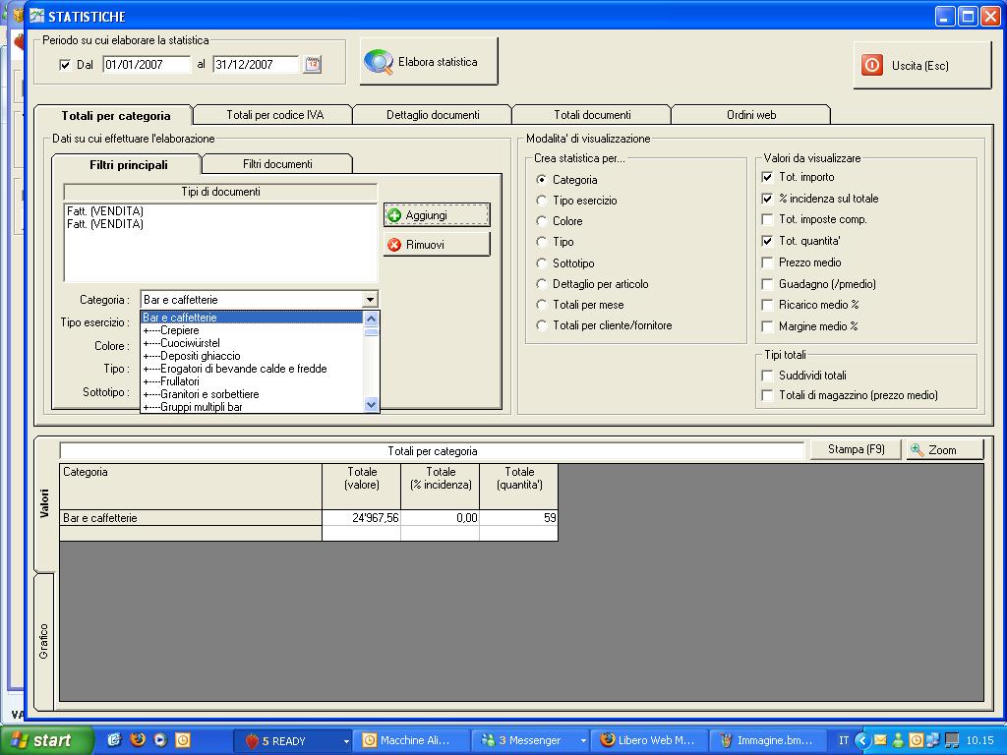Toggle the Dal date range checkbox
This screenshot has width=1007, height=755.
coord(64,65)
